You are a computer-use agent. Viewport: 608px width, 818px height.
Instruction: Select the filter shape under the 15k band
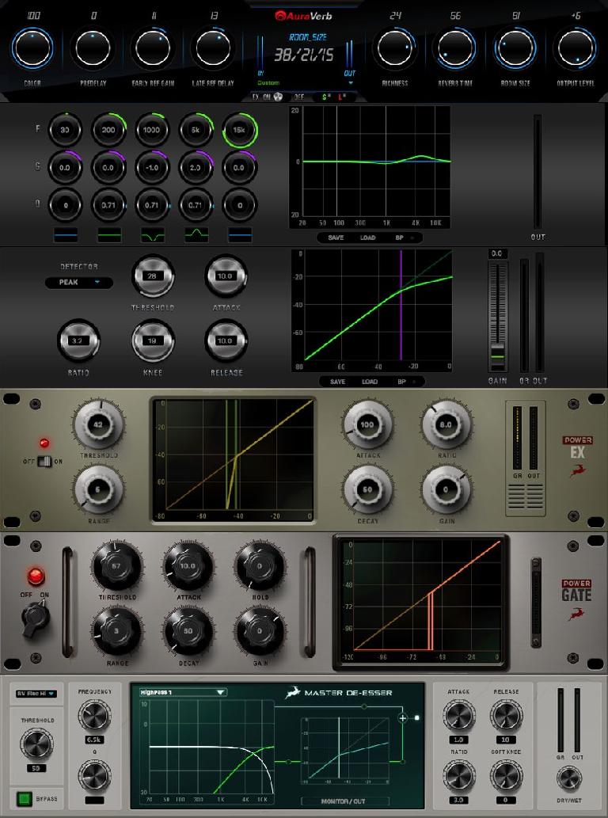[240, 235]
